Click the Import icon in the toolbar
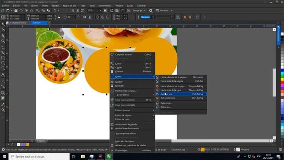Screen dimensions: 284x160 pyautogui.click(x=72, y=11)
